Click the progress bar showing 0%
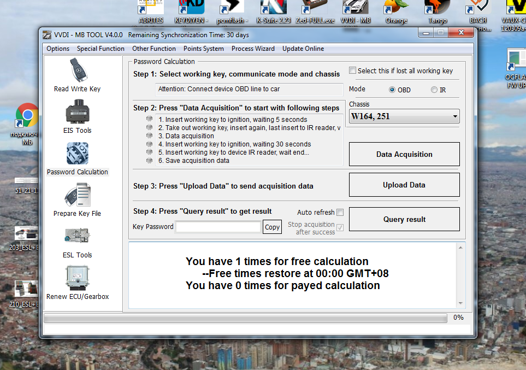Image resolution: width=526 pixels, height=370 pixels. [x=246, y=318]
